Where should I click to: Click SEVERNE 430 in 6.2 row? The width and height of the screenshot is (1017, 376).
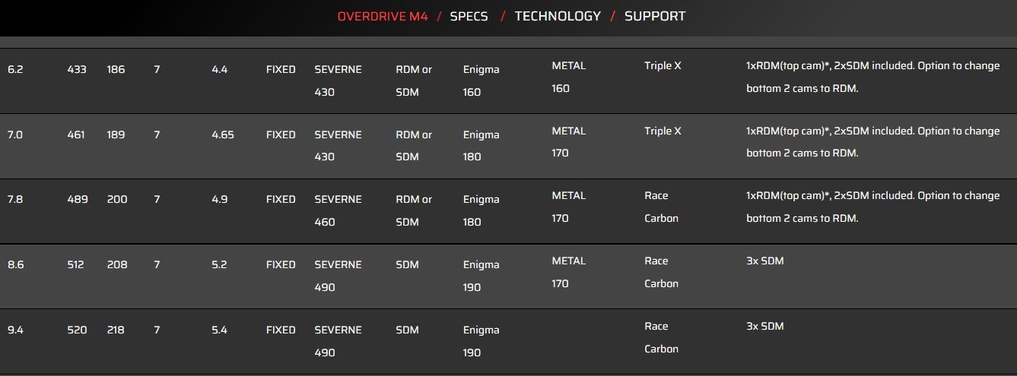click(338, 81)
